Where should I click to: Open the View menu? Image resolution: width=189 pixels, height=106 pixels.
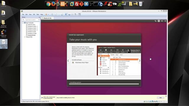point(30,14)
